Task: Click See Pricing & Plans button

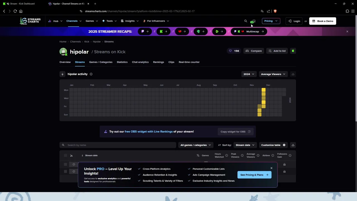Action: [x=254, y=175]
